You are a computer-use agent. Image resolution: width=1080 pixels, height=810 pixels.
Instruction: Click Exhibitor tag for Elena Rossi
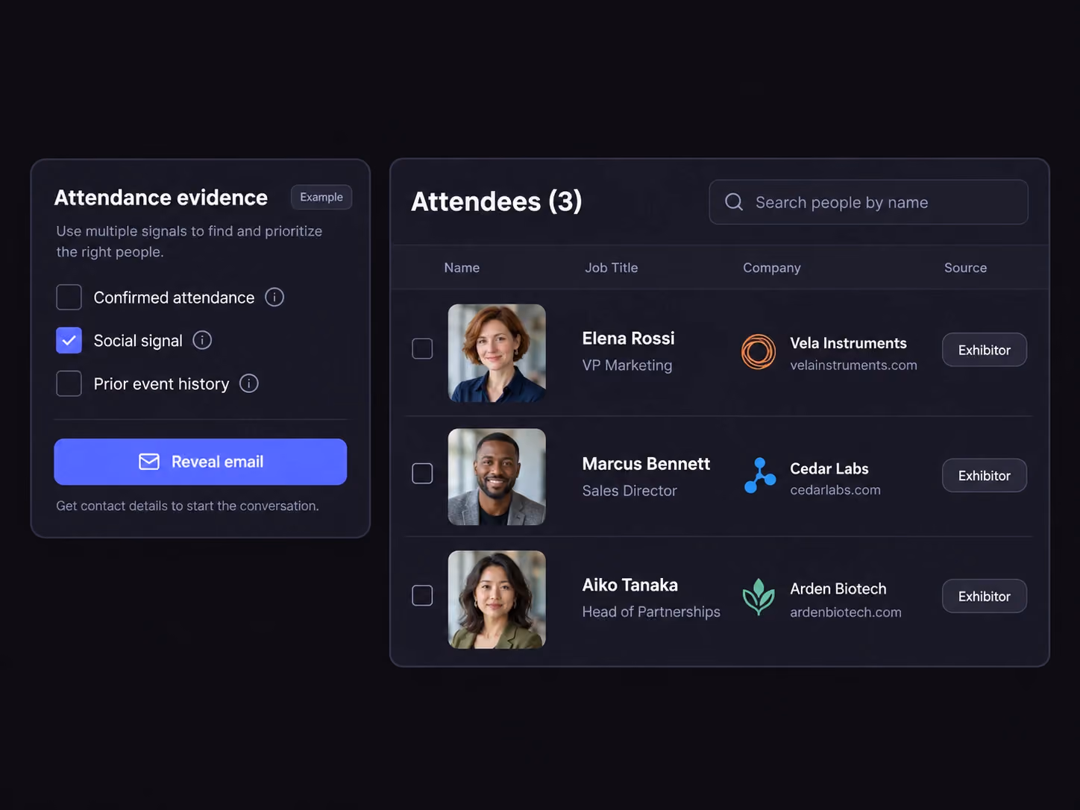pos(985,350)
